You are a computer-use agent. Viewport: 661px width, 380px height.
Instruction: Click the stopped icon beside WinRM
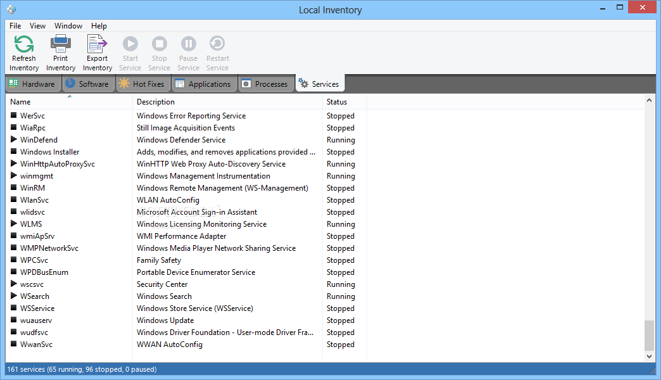tap(14, 187)
